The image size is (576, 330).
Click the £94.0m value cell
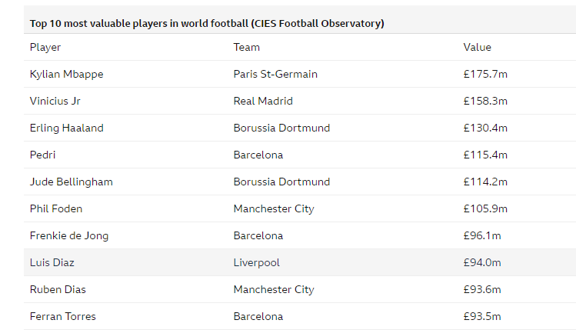[482, 262]
